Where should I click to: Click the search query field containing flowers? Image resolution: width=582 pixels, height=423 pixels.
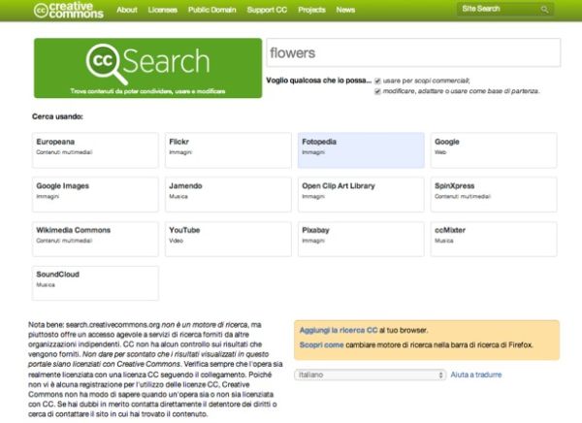[x=411, y=52]
